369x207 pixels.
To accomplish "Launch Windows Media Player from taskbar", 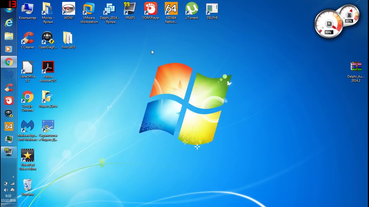I will click(9, 49).
